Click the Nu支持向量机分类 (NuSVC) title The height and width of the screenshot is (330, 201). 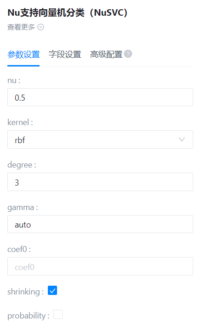pyautogui.click(x=67, y=12)
